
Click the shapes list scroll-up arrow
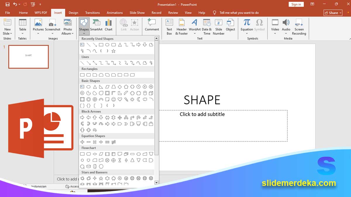156,38
